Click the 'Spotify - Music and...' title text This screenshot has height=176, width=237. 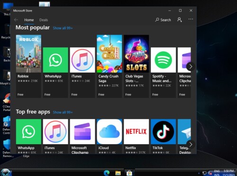click(x=162, y=79)
